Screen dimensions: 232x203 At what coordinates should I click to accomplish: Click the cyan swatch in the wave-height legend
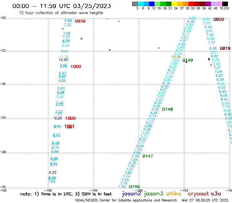pos(141,4)
